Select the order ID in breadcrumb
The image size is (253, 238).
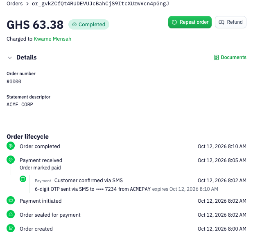pyautogui.click(x=100, y=4)
